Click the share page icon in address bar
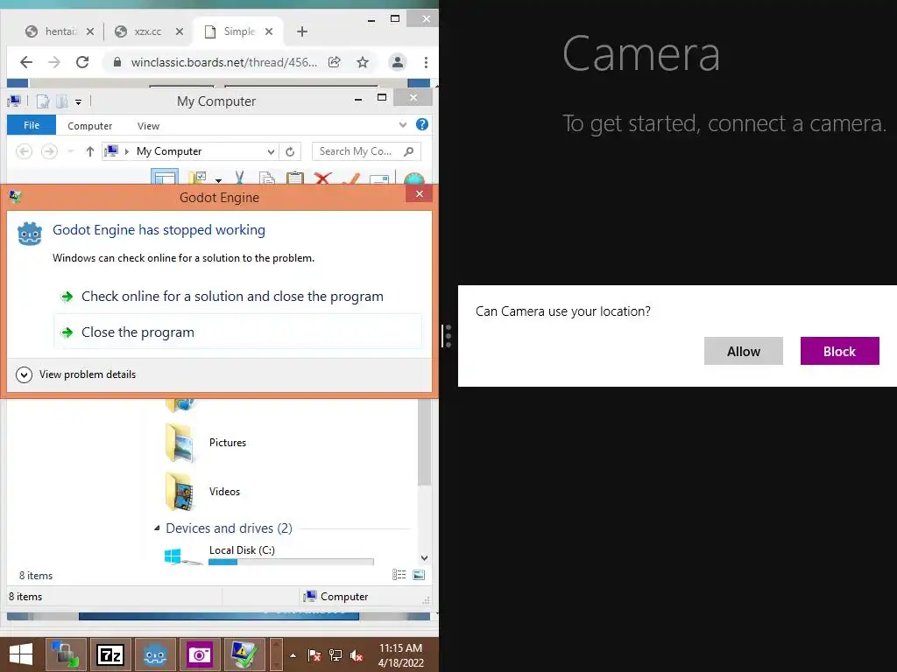Screen dimensions: 897x672 pyautogui.click(x=335, y=62)
